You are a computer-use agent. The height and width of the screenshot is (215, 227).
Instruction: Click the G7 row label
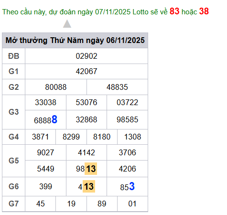coord(14,204)
